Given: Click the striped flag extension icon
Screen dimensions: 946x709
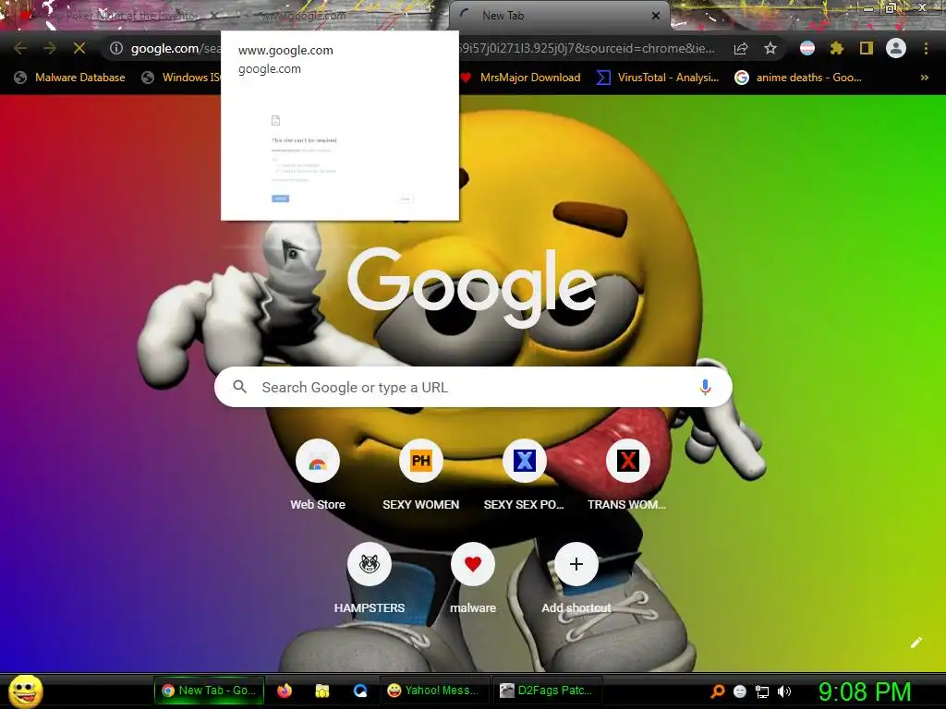Looking at the screenshot, I should pyautogui.click(x=807, y=48).
